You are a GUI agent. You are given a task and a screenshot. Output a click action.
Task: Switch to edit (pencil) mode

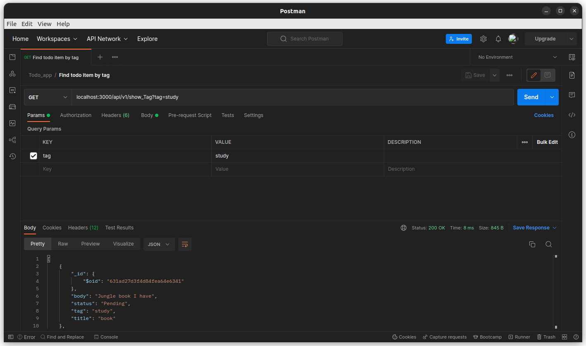click(x=534, y=75)
